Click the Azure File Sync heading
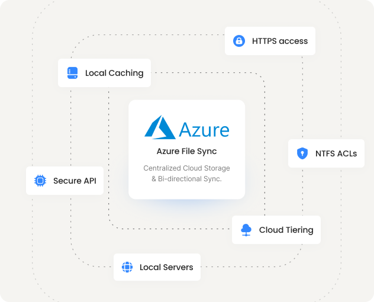The width and height of the screenshot is (374, 302). coord(187,152)
